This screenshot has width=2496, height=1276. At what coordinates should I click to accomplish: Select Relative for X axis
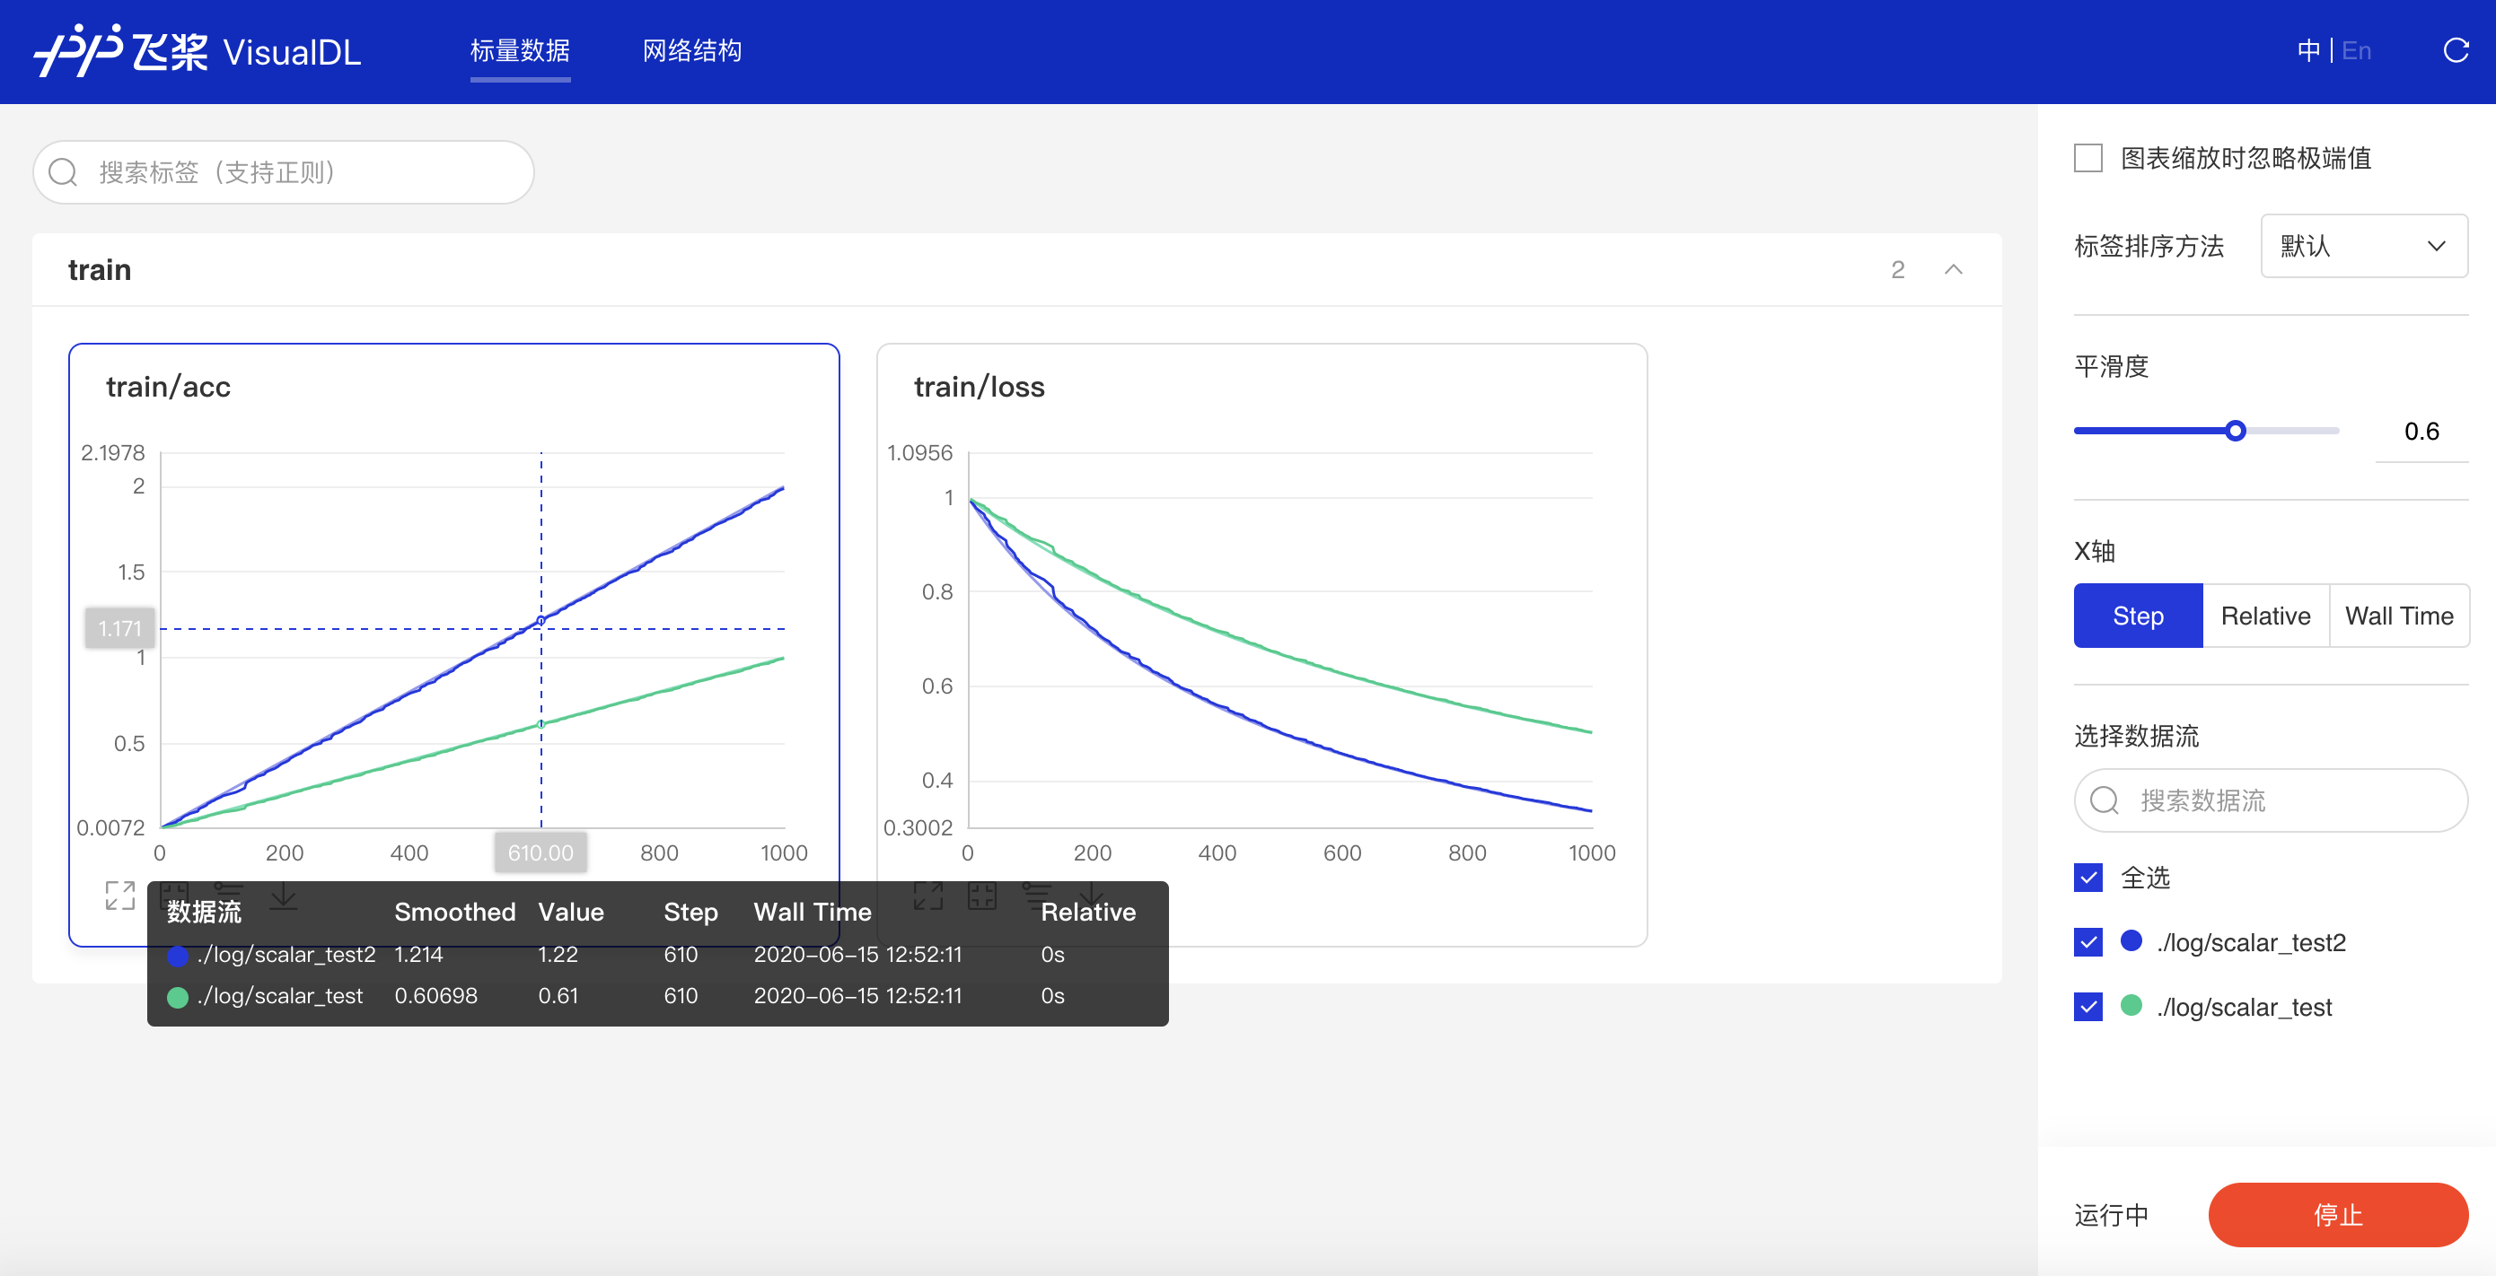2265,616
